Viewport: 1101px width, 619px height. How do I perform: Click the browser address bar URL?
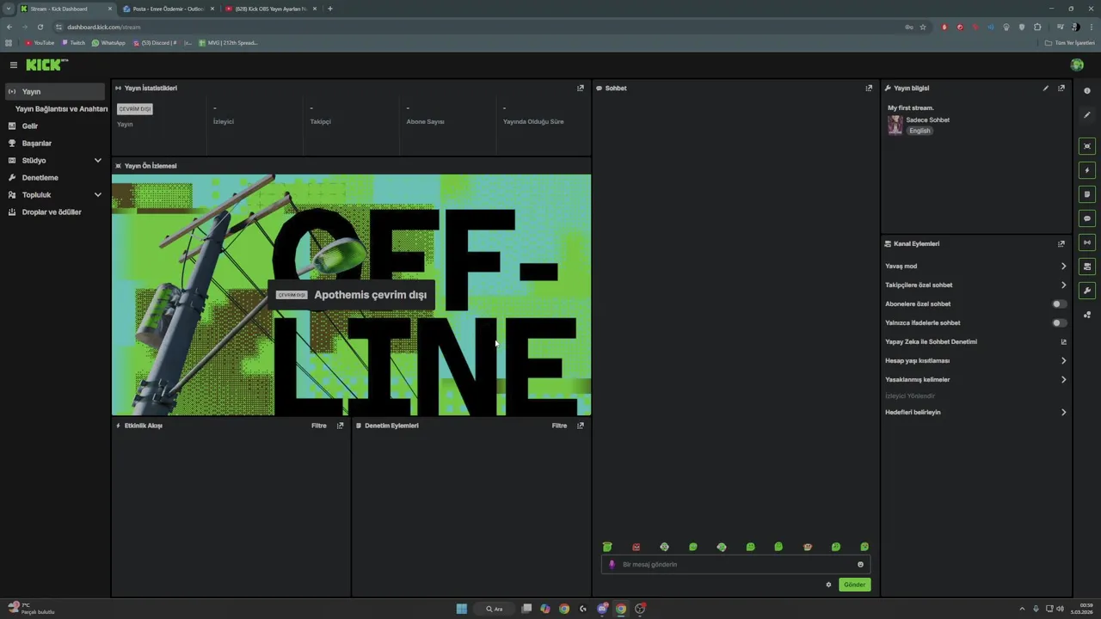tap(103, 27)
